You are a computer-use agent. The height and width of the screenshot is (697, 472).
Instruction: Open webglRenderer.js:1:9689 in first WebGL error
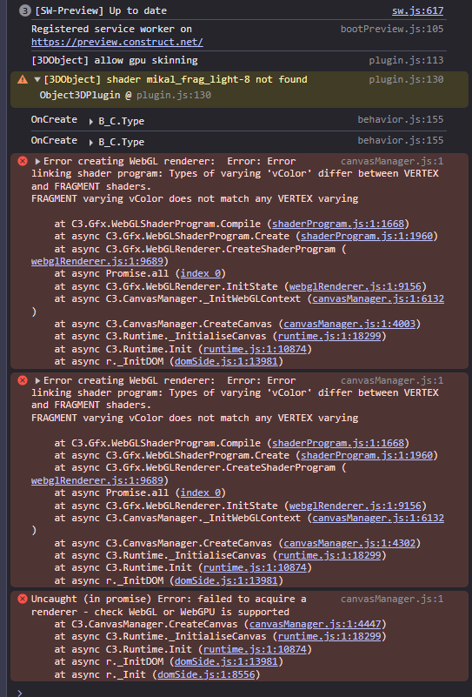click(x=97, y=261)
